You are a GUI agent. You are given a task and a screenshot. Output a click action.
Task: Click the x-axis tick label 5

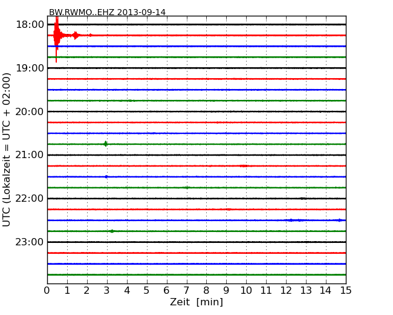pyautogui.click(x=147, y=291)
